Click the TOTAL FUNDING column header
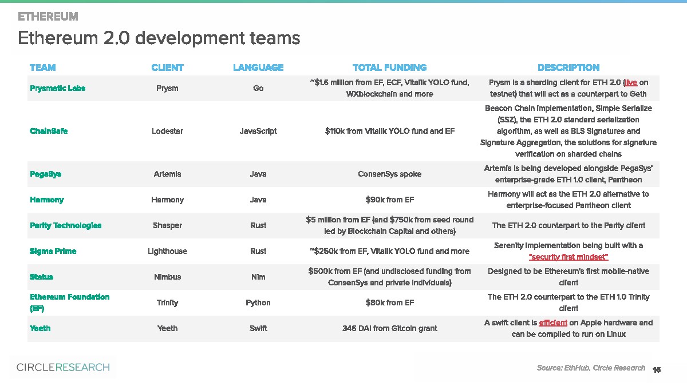The height and width of the screenshot is (386, 687). 389,67
